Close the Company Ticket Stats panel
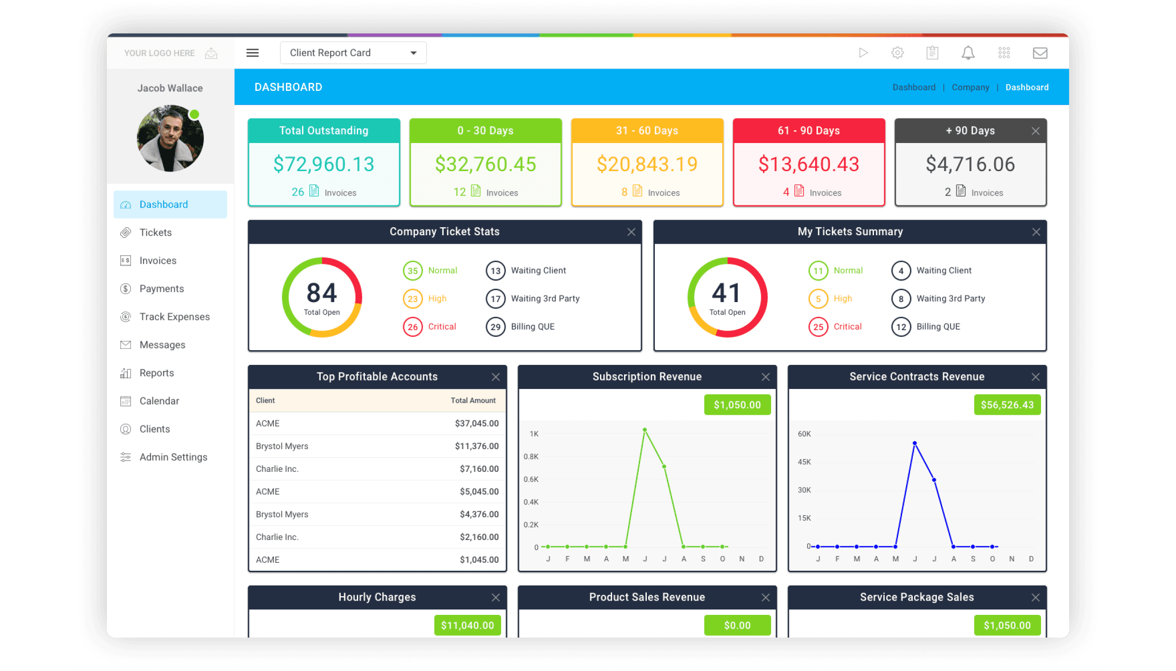The width and height of the screenshot is (1176, 671). (x=631, y=232)
